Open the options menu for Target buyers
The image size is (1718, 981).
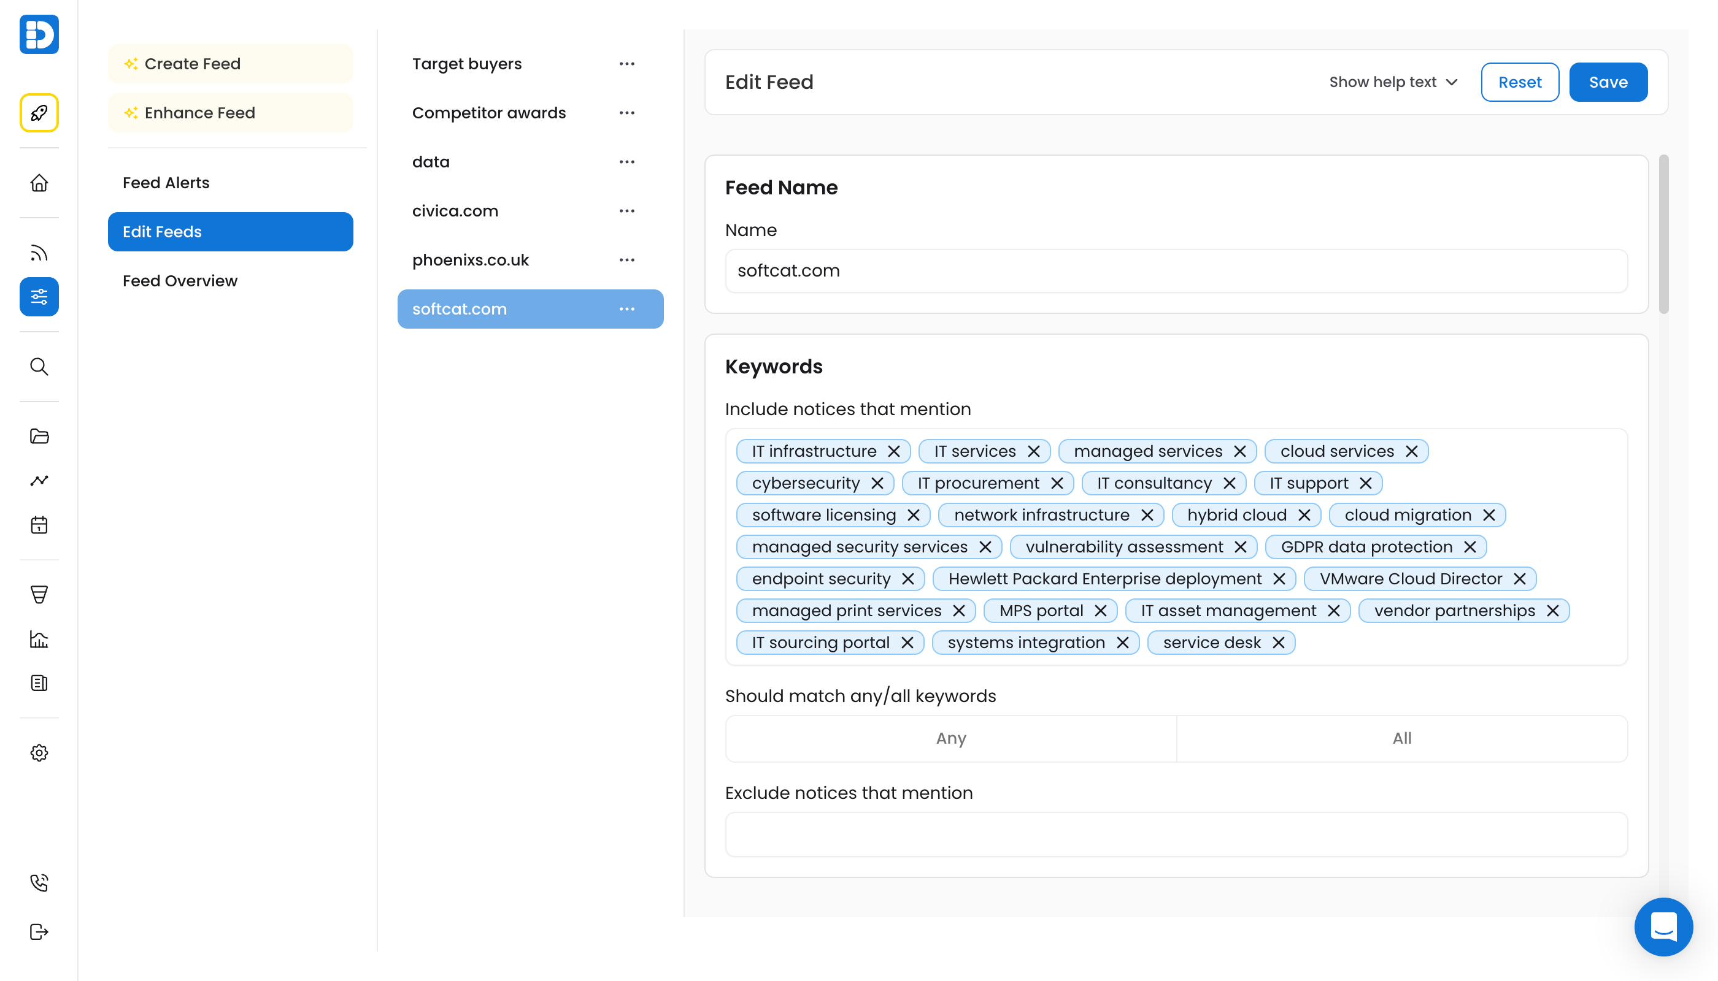pyautogui.click(x=626, y=64)
